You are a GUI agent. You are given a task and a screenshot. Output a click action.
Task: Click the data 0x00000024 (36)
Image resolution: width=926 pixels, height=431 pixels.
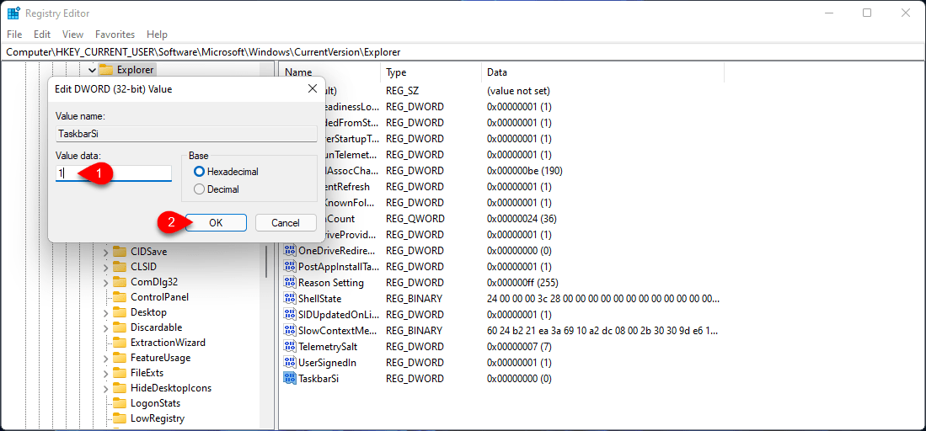(522, 219)
